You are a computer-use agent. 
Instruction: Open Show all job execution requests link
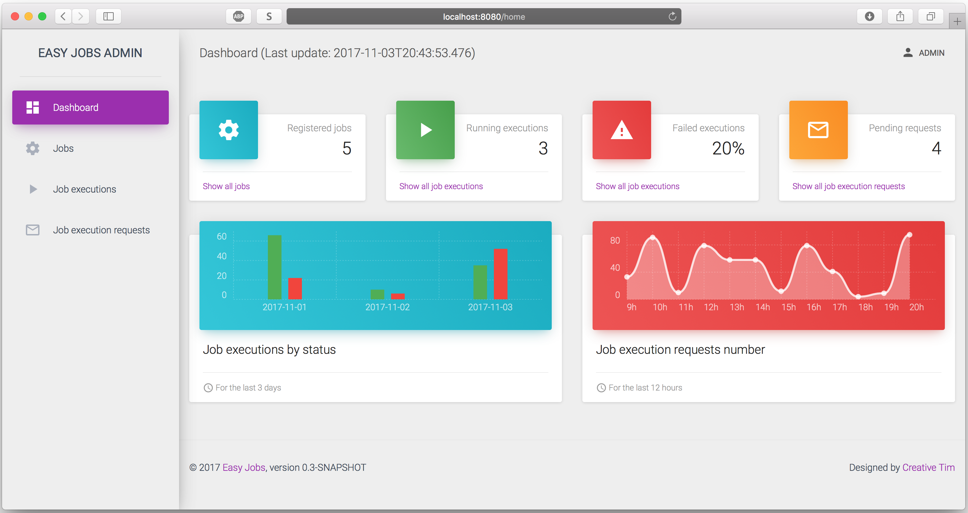tap(848, 186)
